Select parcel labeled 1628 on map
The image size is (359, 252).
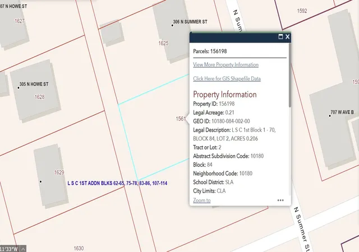39,97
